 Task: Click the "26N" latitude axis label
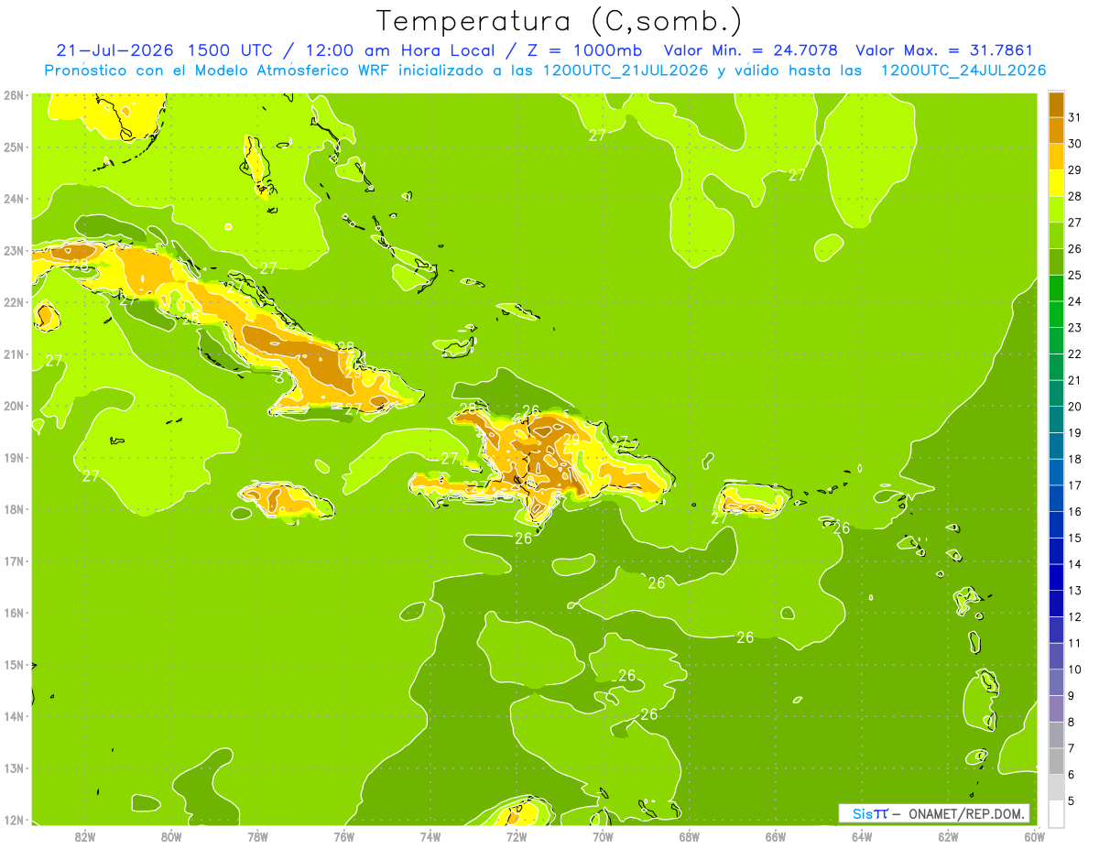(14, 94)
